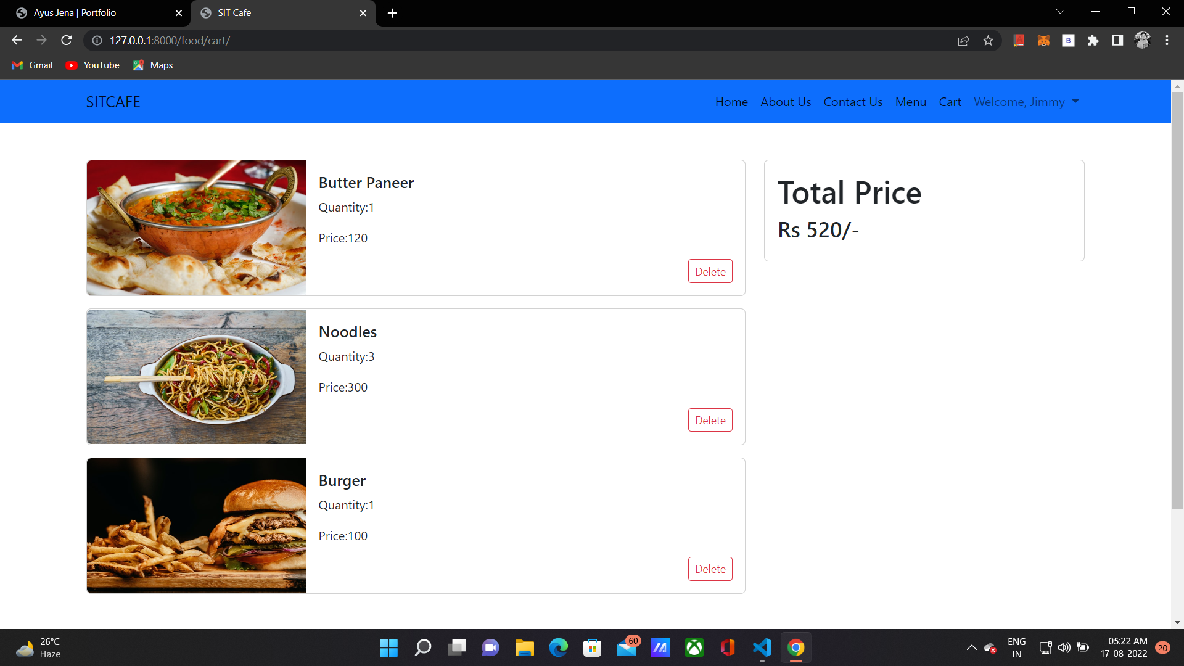Open the notification count badge
1184x666 pixels.
[1163, 648]
